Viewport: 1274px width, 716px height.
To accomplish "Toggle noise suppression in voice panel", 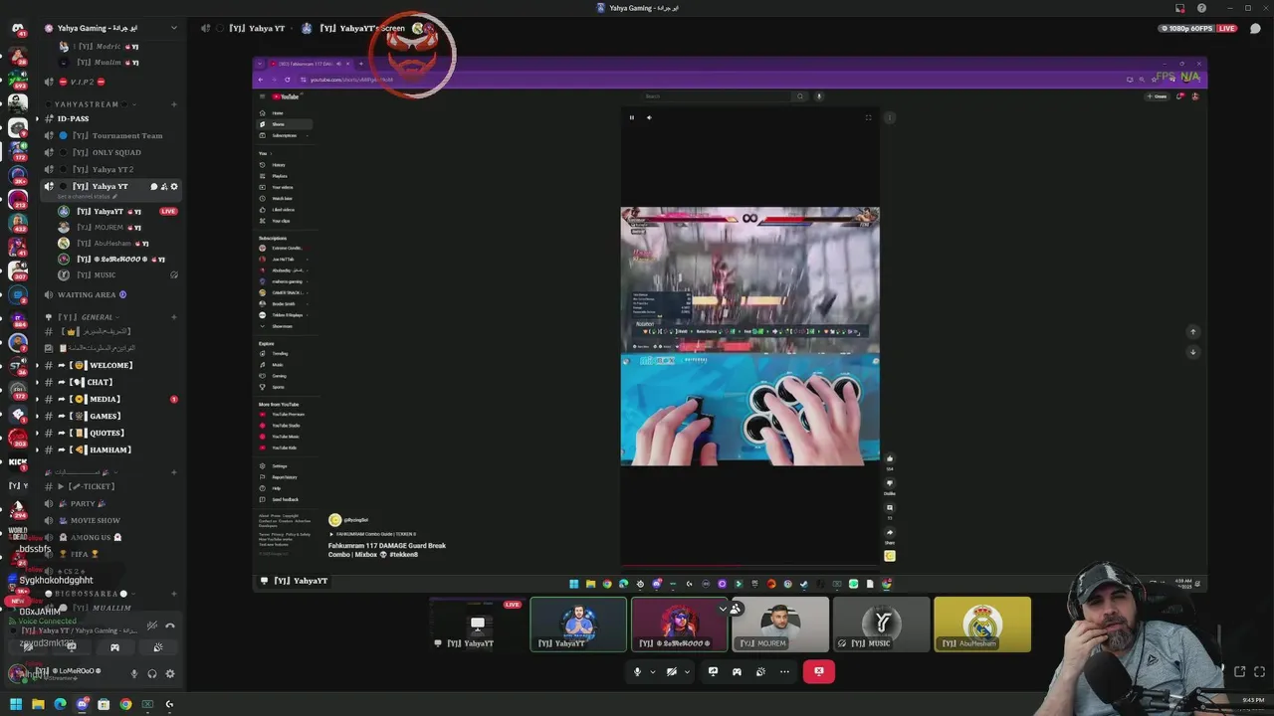I will (151, 626).
